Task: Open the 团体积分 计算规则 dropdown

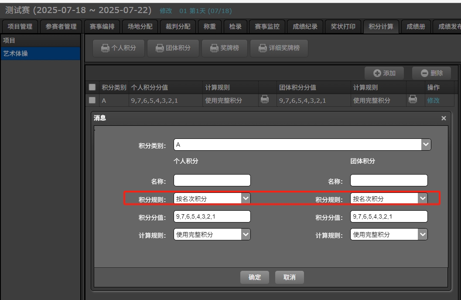Action: point(423,234)
